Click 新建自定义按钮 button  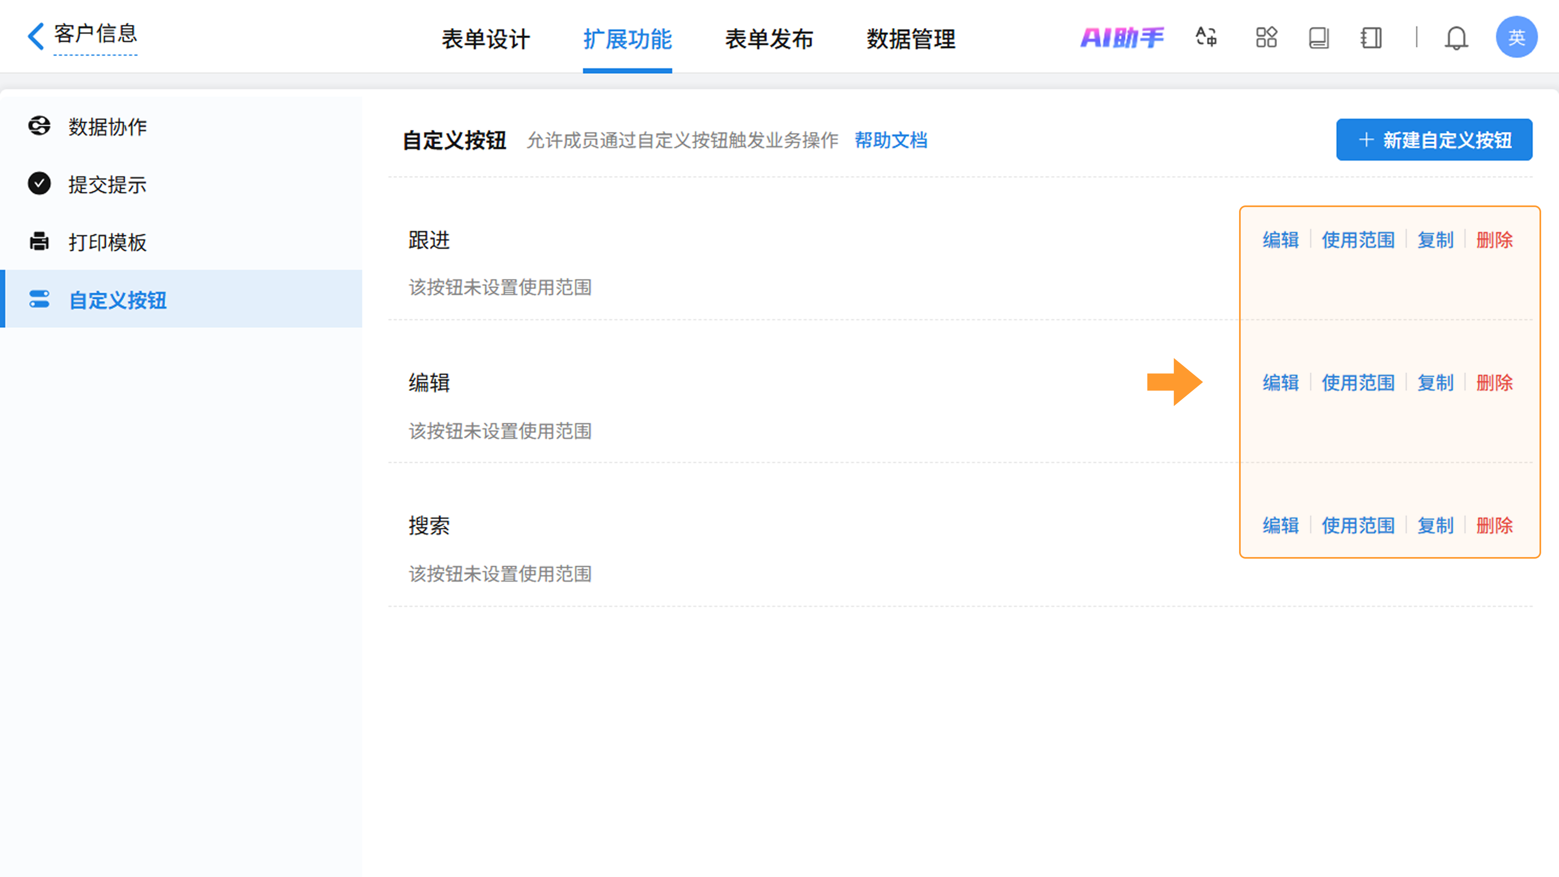point(1434,140)
